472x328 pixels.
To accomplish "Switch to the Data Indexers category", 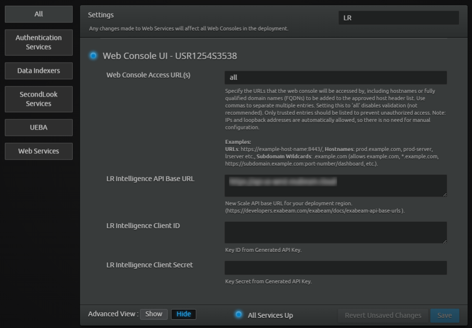I will pos(39,71).
